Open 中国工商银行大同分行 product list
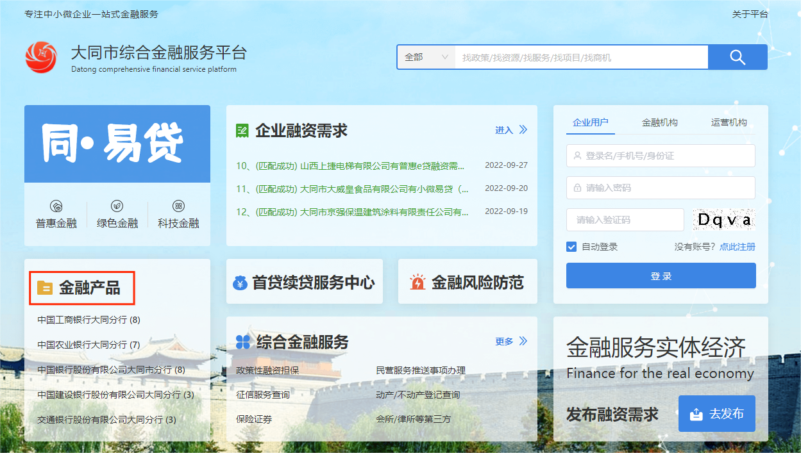 pos(89,320)
